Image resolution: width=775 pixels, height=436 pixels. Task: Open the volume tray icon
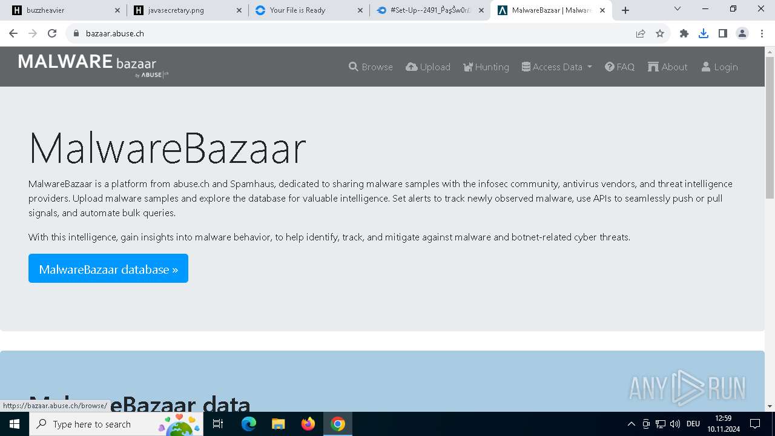click(675, 424)
